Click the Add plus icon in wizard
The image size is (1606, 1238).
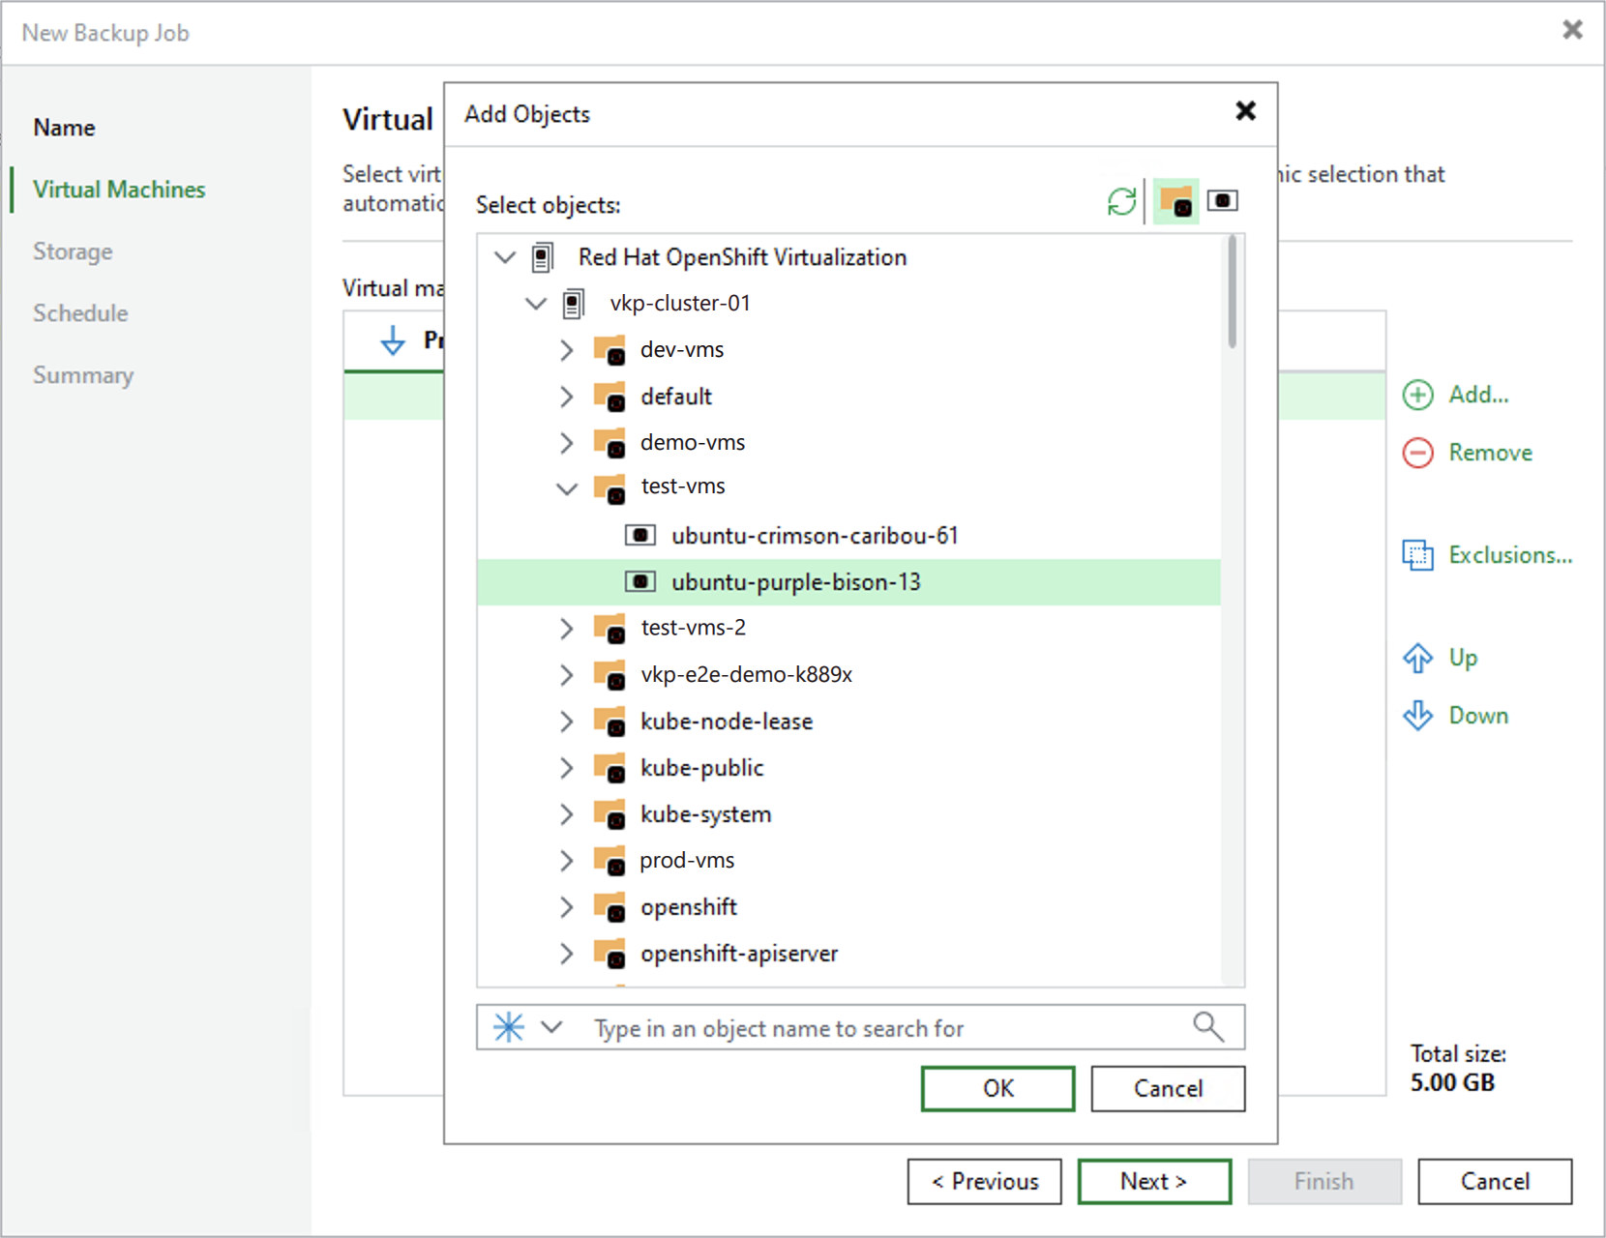[1418, 395]
